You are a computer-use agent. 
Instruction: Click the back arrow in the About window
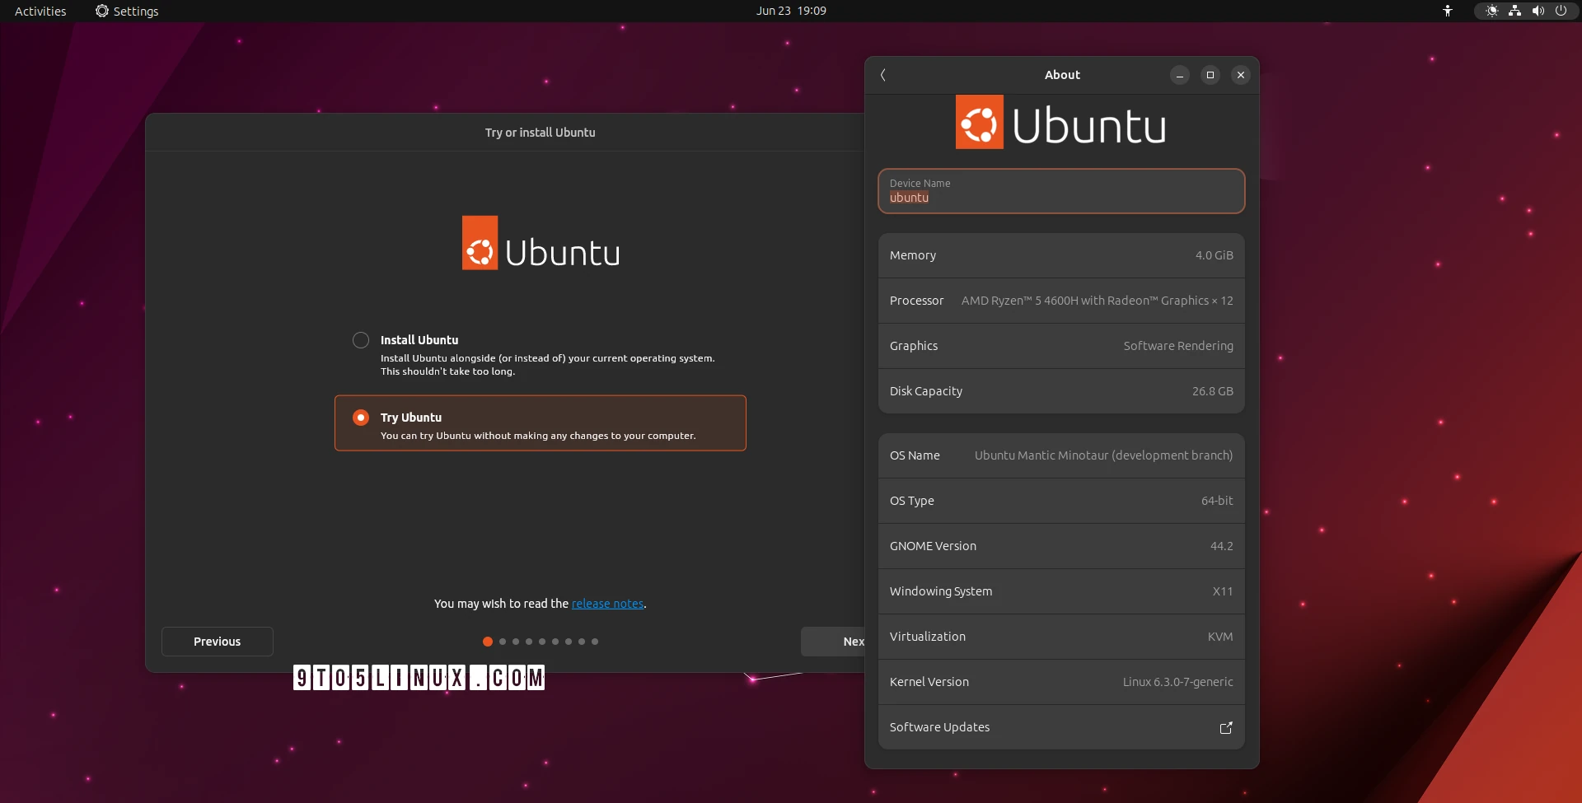tap(882, 75)
